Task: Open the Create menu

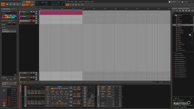Action: pyautogui.click(x=81, y=2)
